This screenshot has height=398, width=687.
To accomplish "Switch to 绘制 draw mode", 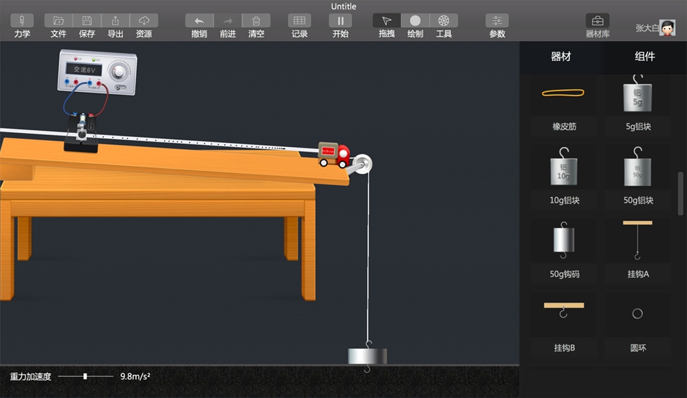I will tap(415, 21).
